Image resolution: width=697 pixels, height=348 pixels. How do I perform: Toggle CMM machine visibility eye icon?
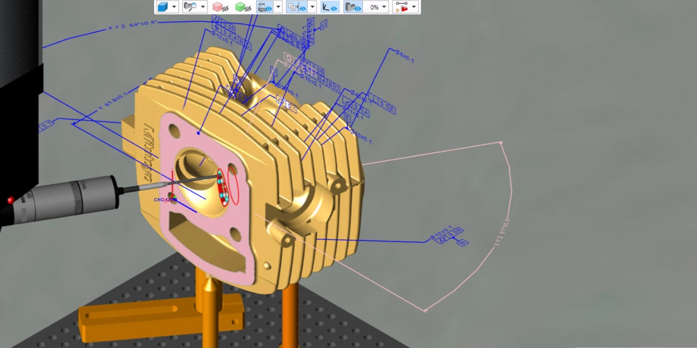click(265, 7)
